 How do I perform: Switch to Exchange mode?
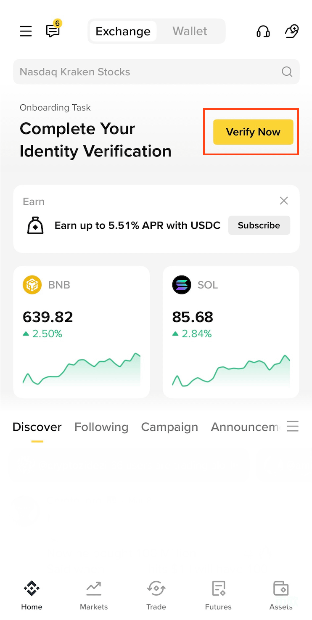(x=123, y=31)
